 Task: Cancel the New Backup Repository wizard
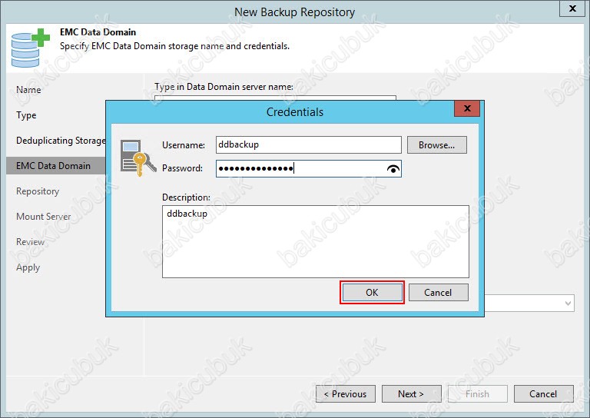(x=543, y=394)
